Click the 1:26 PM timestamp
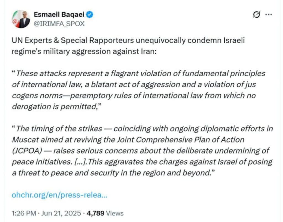Image resolution: width=283 pixels, height=222 pixels. tap(24, 213)
